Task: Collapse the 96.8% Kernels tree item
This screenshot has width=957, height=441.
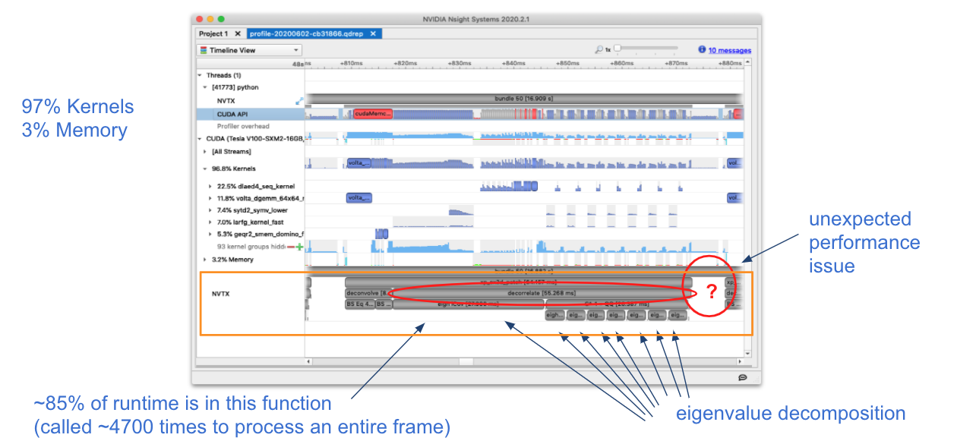Action: [x=205, y=167]
